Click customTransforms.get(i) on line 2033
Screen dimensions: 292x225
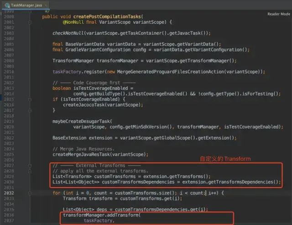(x=150, y=199)
